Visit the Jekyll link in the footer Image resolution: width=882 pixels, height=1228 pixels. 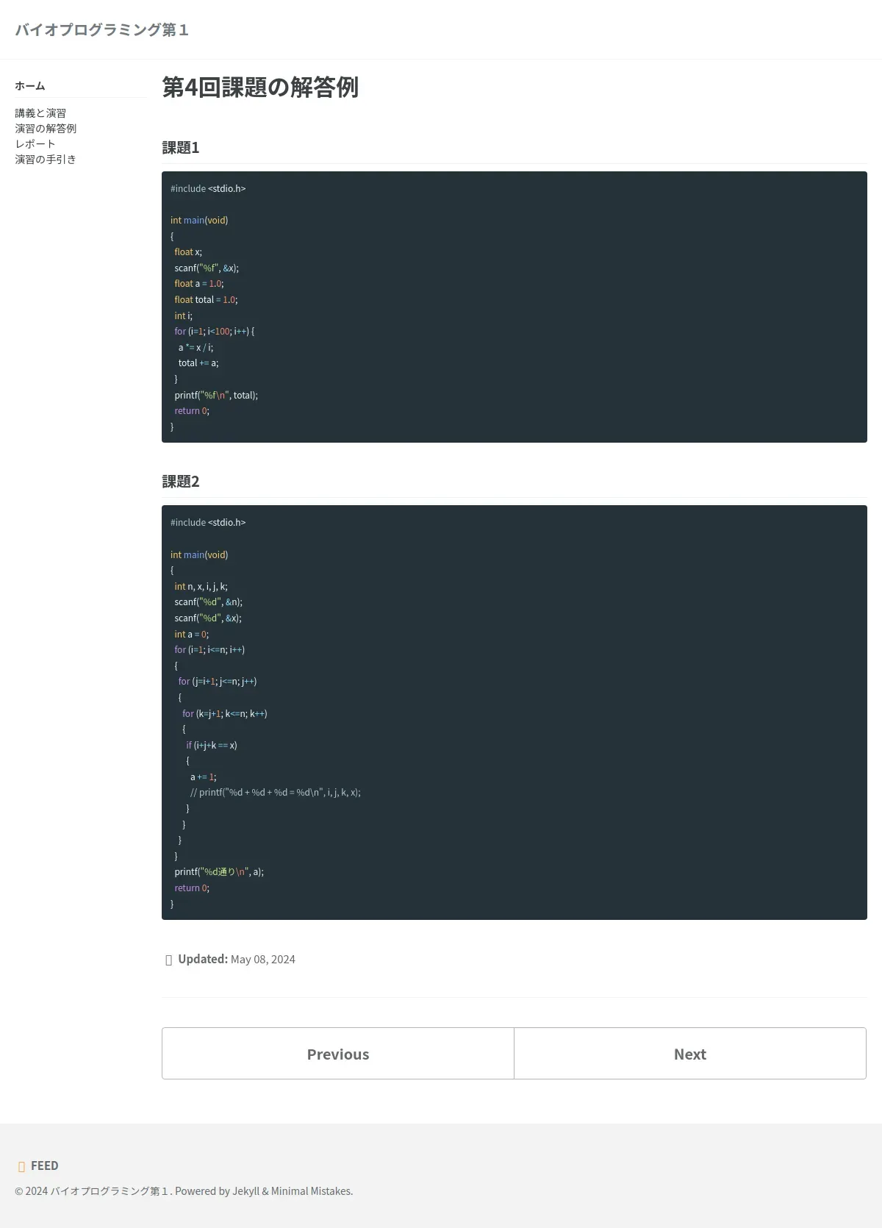[x=246, y=1191]
